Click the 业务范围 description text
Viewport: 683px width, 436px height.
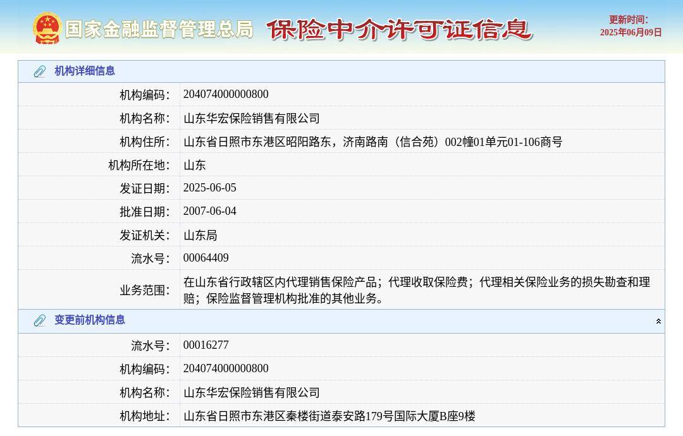pyautogui.click(x=416, y=290)
